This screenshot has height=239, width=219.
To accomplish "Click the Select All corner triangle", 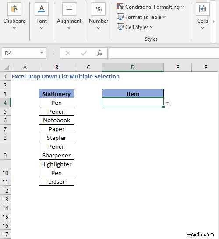I will (x=7, y=68).
